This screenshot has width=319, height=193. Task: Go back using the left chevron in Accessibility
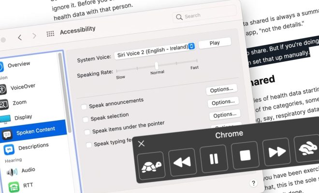click(20, 37)
